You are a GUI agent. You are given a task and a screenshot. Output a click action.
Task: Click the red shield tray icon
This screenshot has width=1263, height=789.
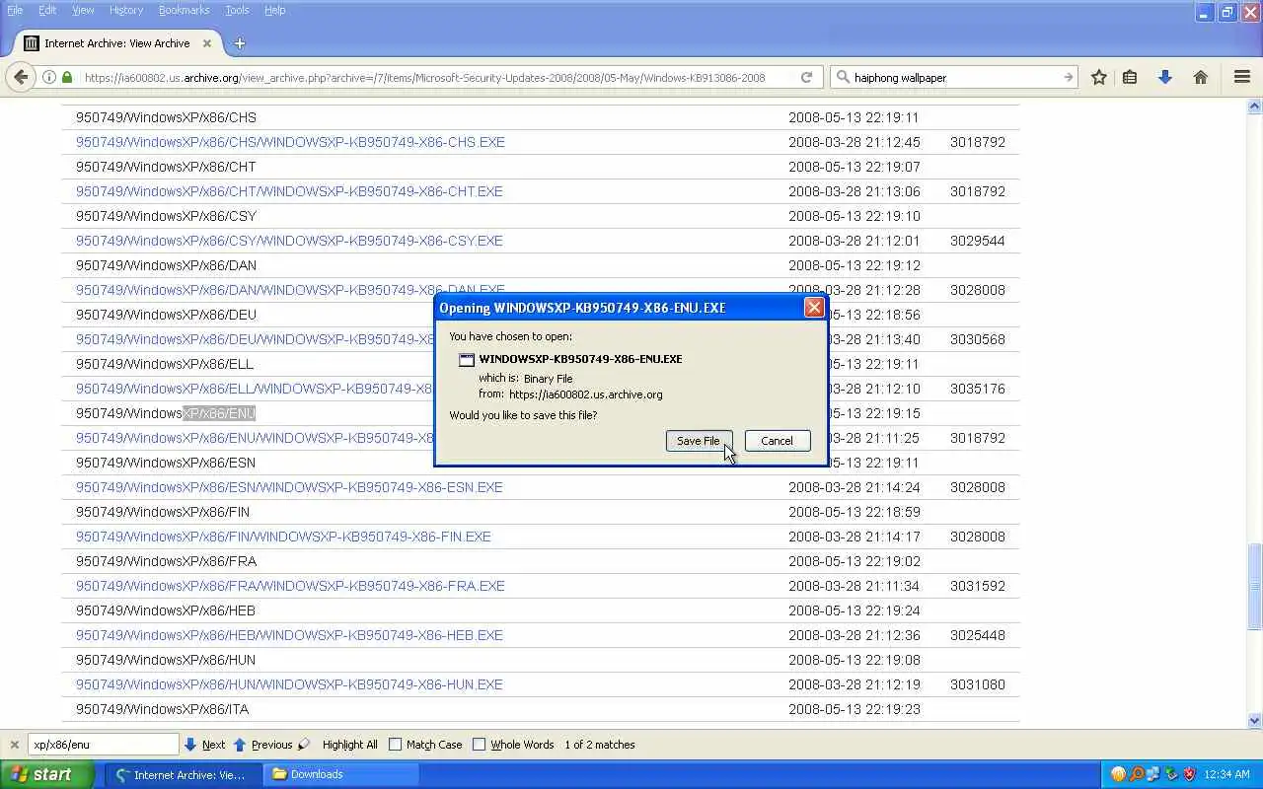(1189, 774)
